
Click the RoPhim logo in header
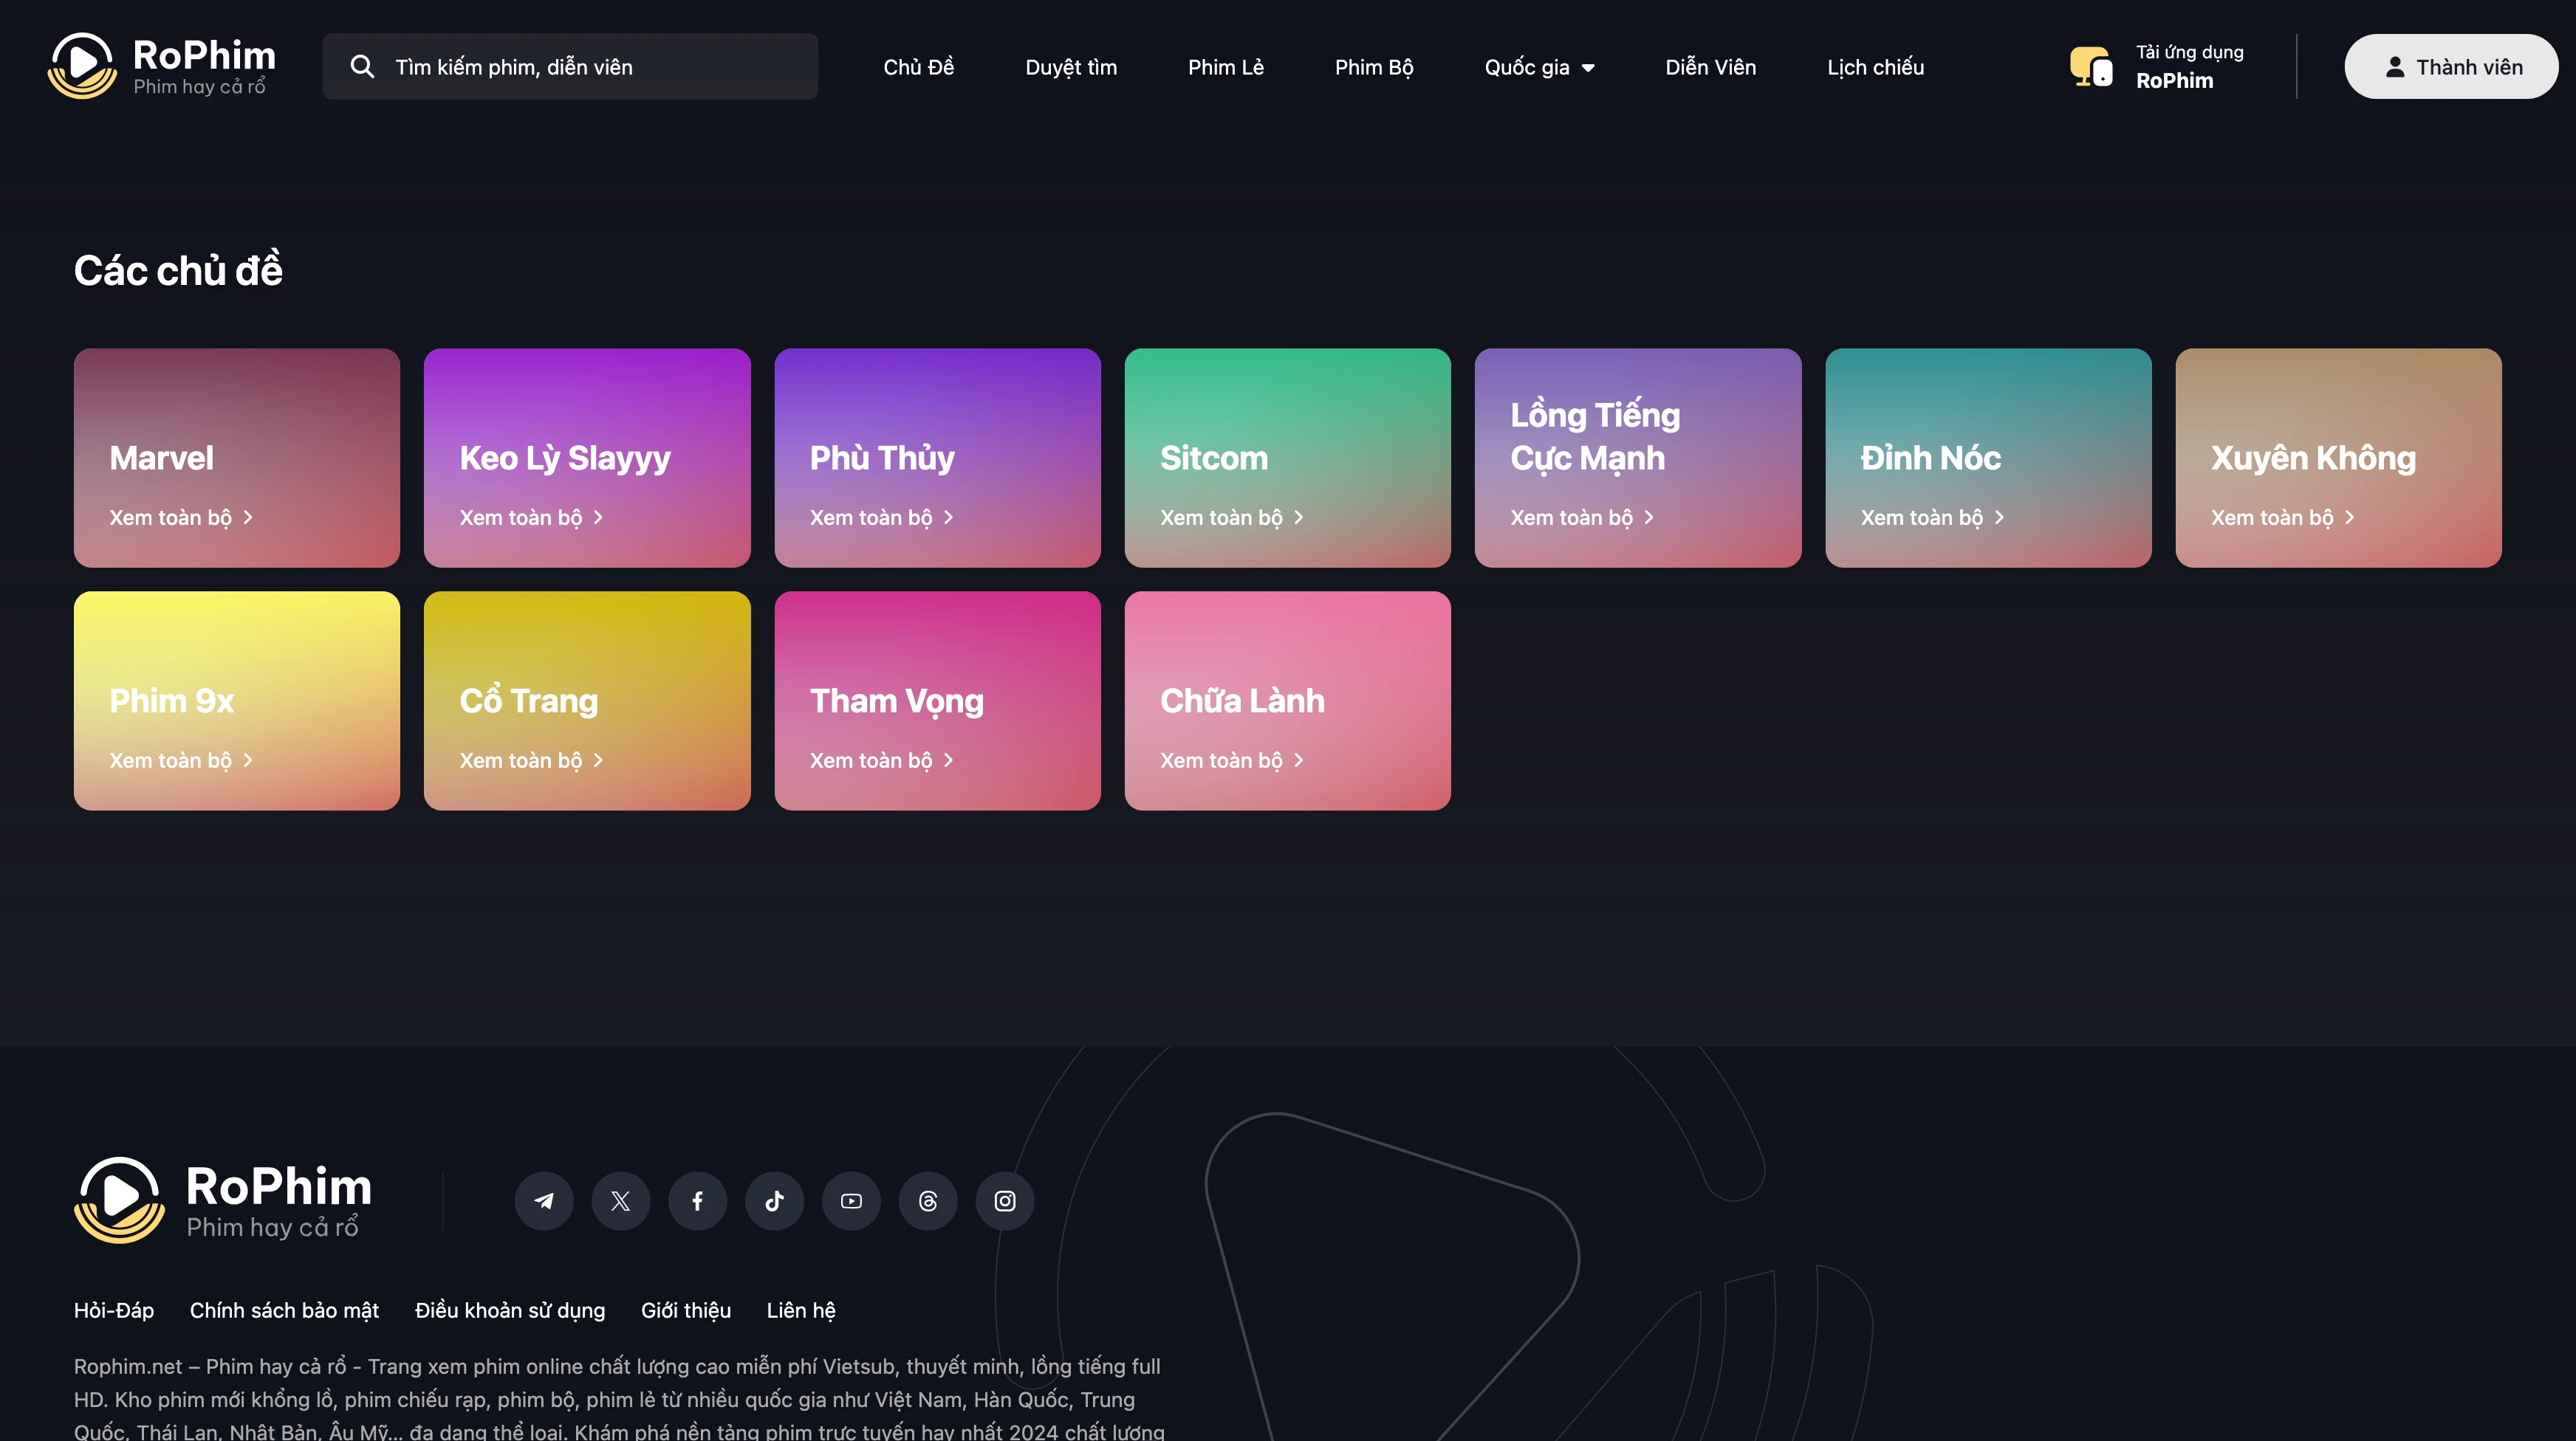tap(162, 66)
